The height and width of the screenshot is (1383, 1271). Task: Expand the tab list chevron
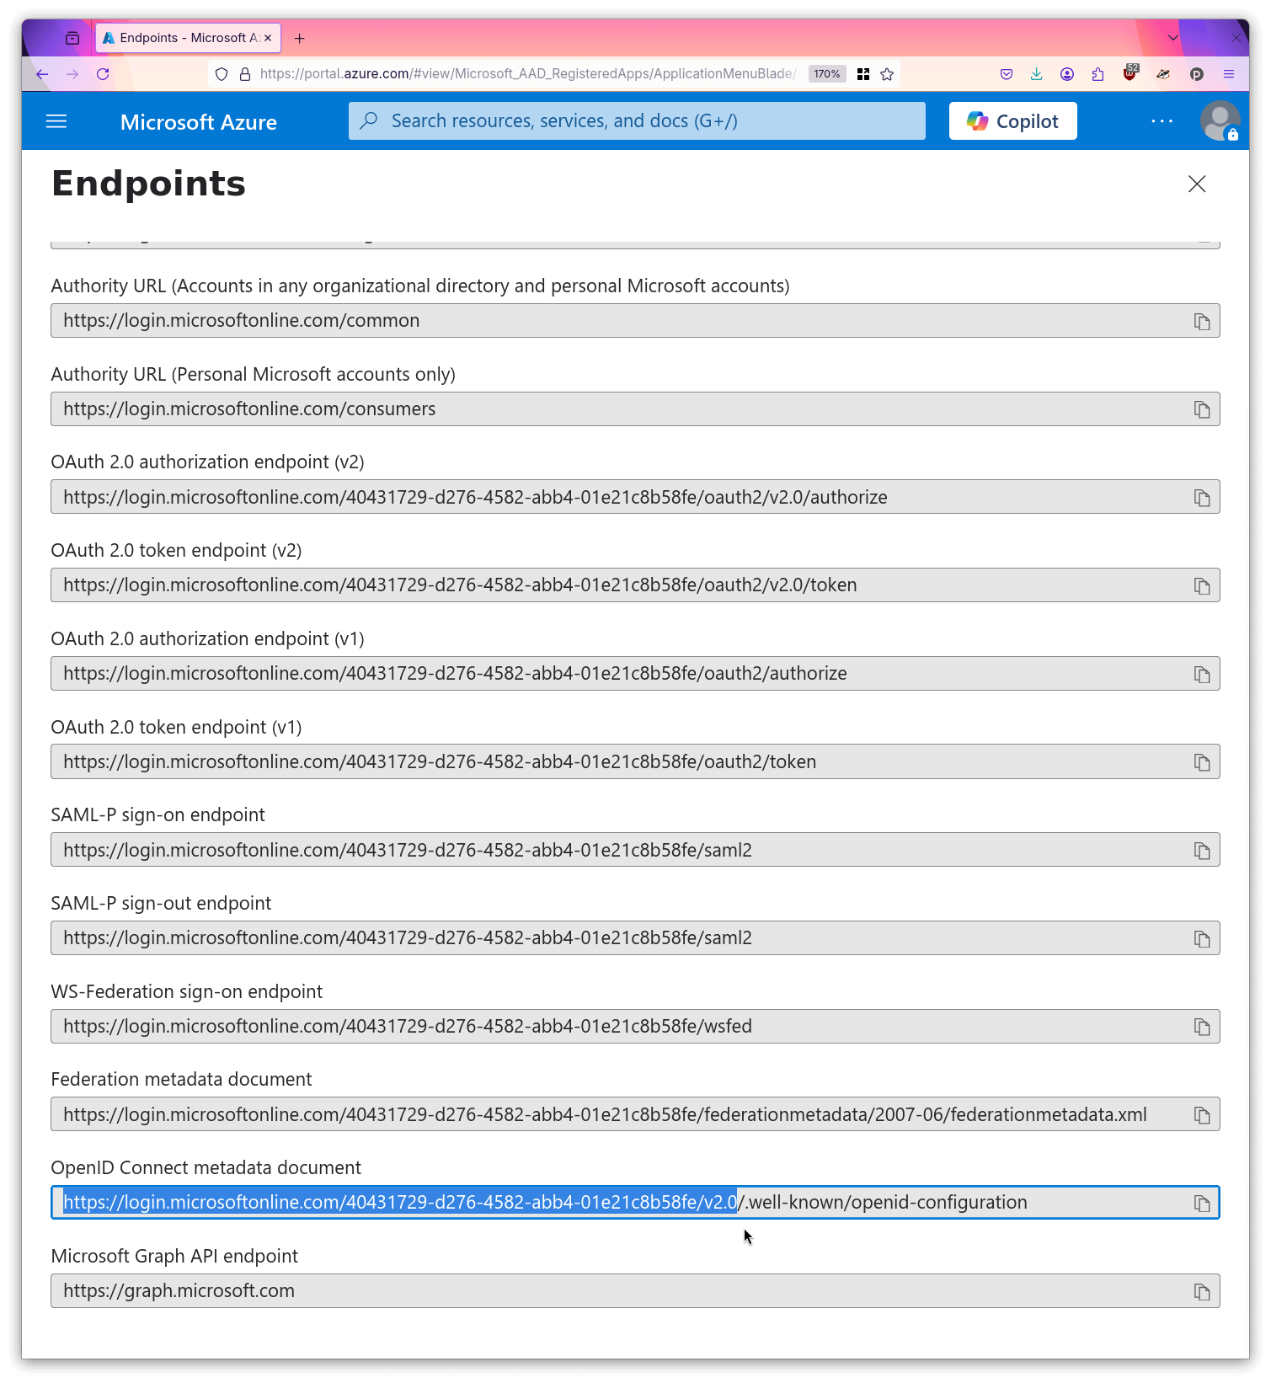coord(1172,38)
